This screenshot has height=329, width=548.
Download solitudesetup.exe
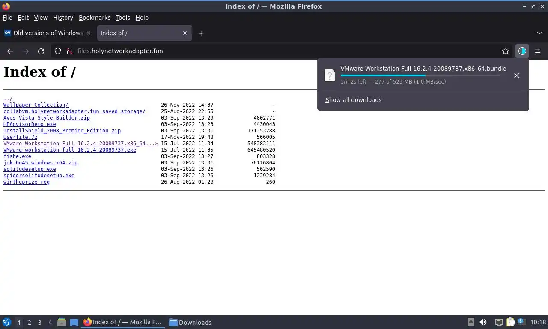tap(30, 169)
